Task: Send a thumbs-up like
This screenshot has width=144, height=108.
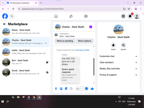Action: [x=92, y=89]
